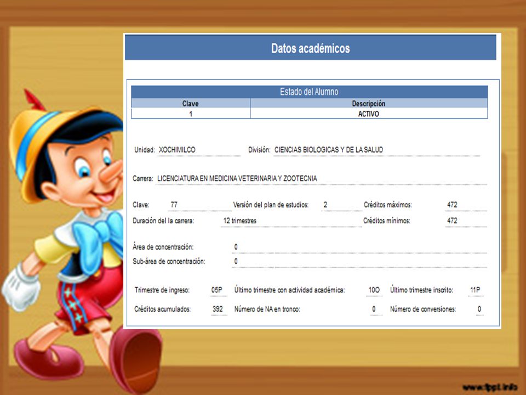Select the Área de concentración value '0'

236,247
